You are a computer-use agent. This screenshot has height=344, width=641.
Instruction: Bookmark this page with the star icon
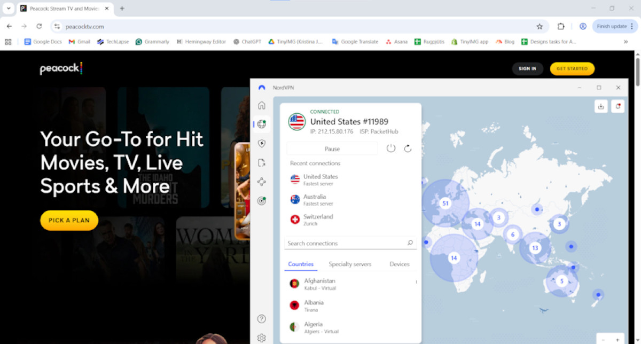(x=540, y=26)
